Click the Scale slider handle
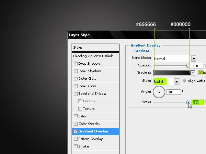 188,102
